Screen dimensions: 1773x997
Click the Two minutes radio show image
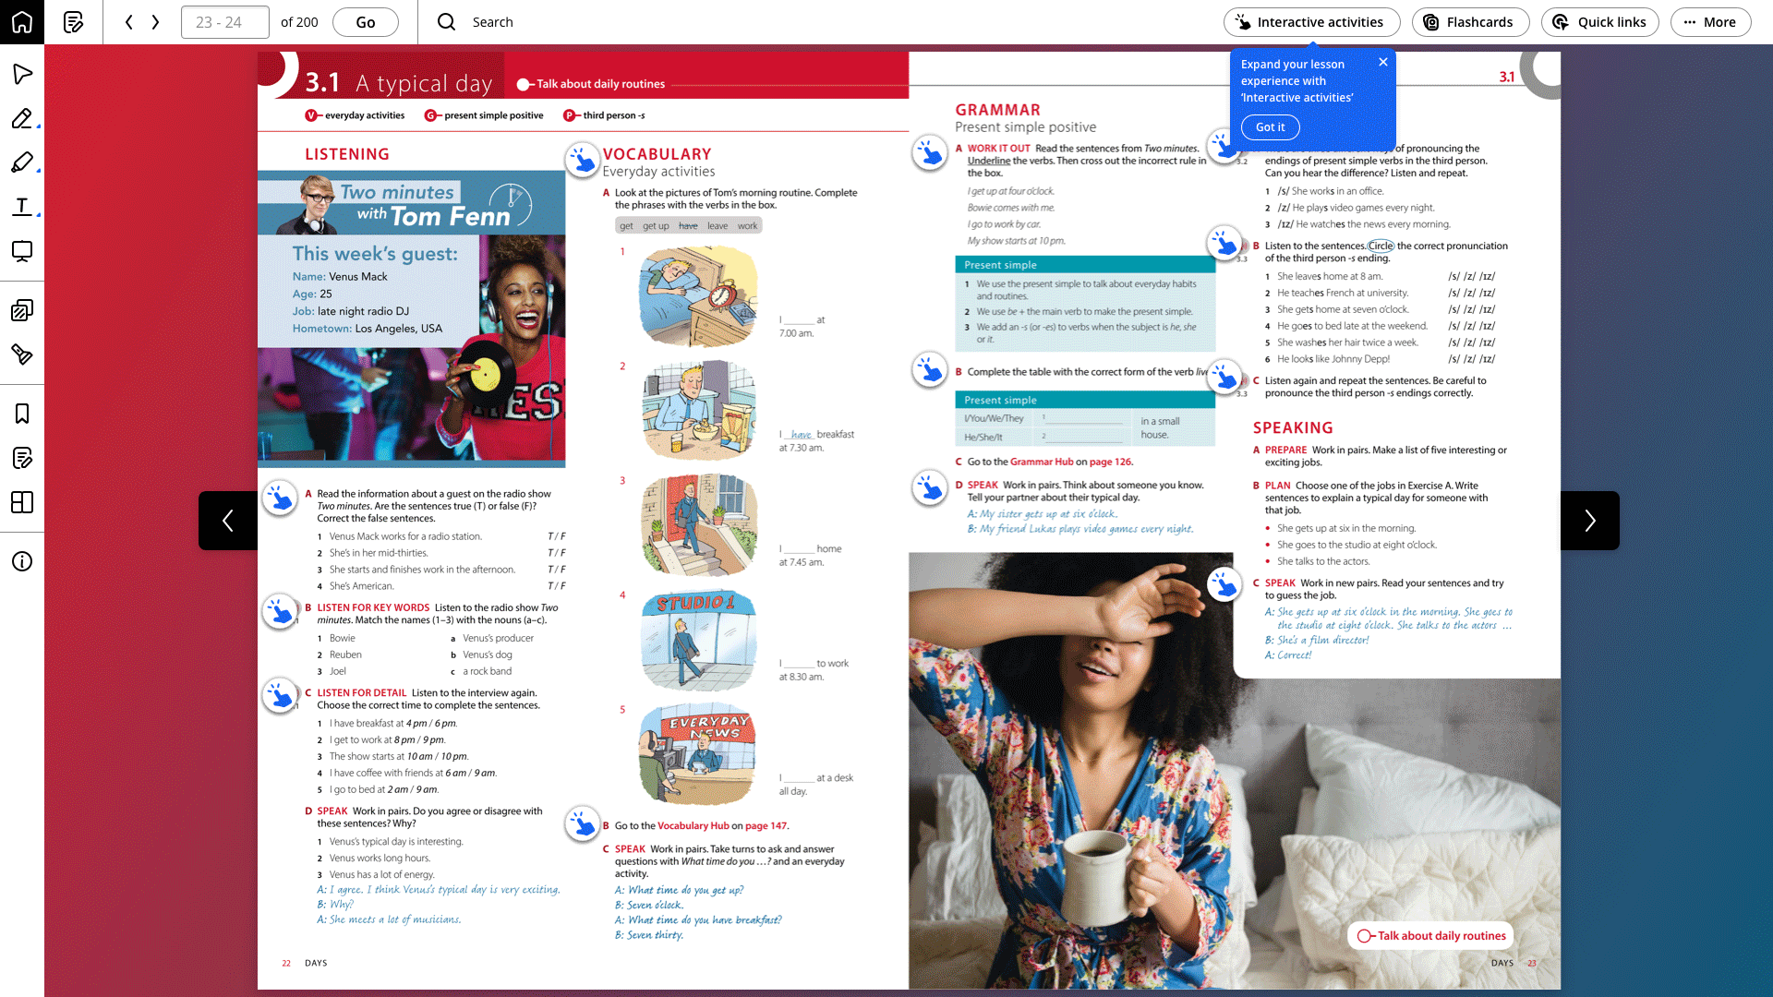(x=412, y=318)
